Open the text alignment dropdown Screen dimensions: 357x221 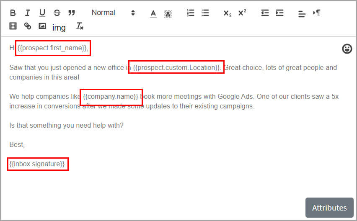302,13
